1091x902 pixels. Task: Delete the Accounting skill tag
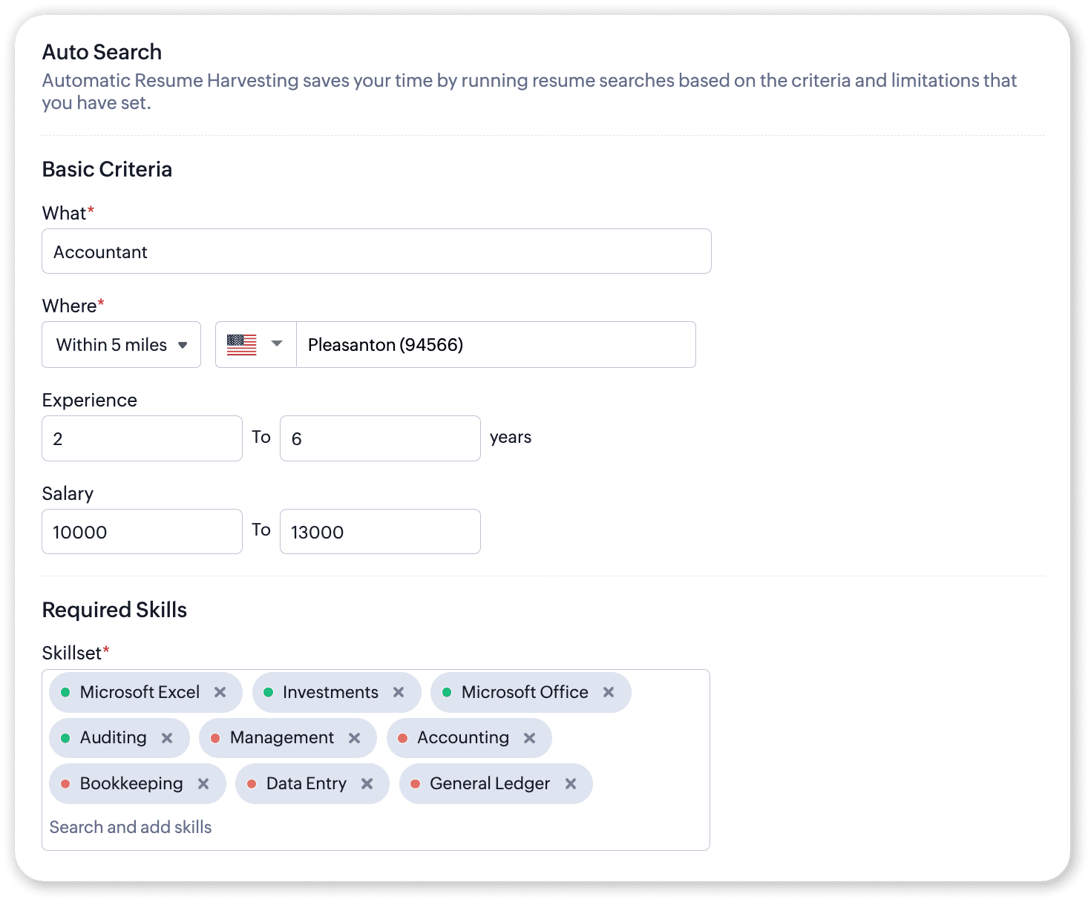(x=530, y=738)
